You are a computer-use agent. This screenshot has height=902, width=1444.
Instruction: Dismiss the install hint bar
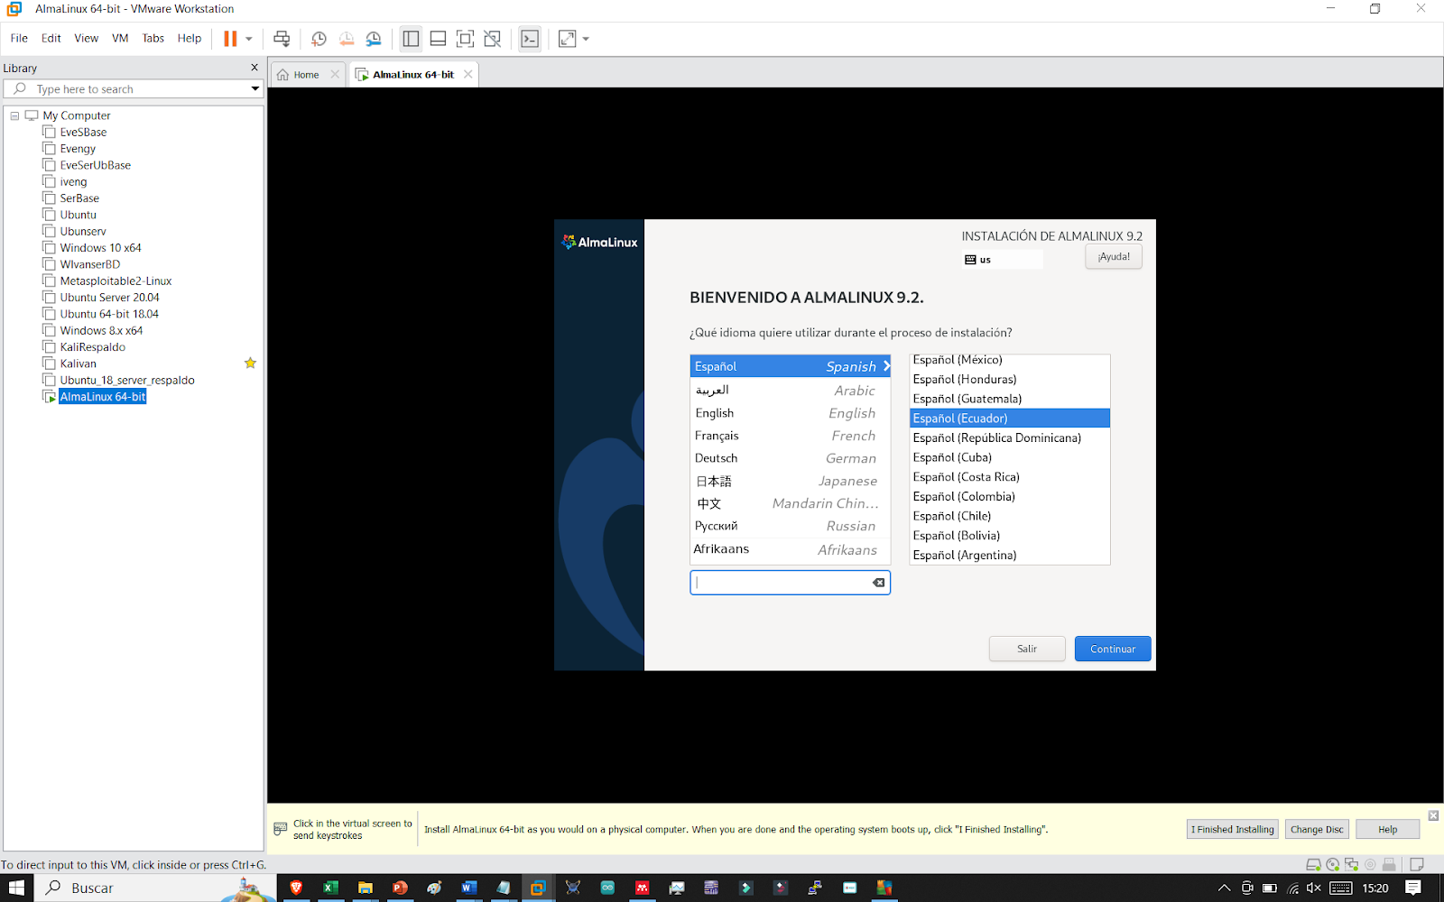1433,815
